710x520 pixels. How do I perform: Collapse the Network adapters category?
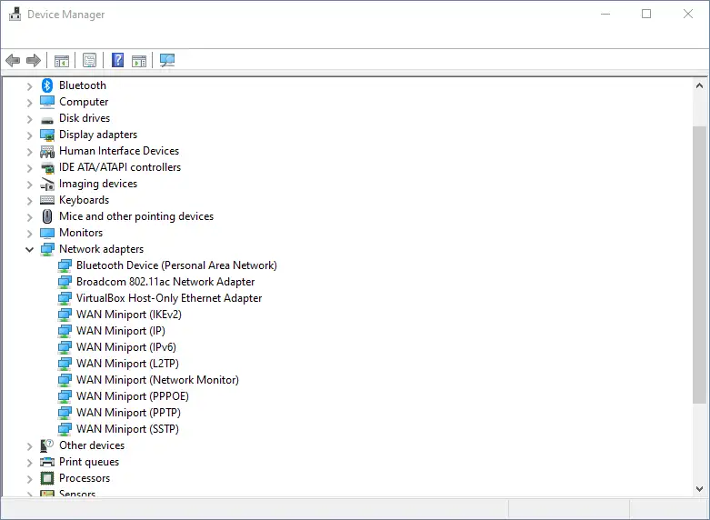(29, 249)
